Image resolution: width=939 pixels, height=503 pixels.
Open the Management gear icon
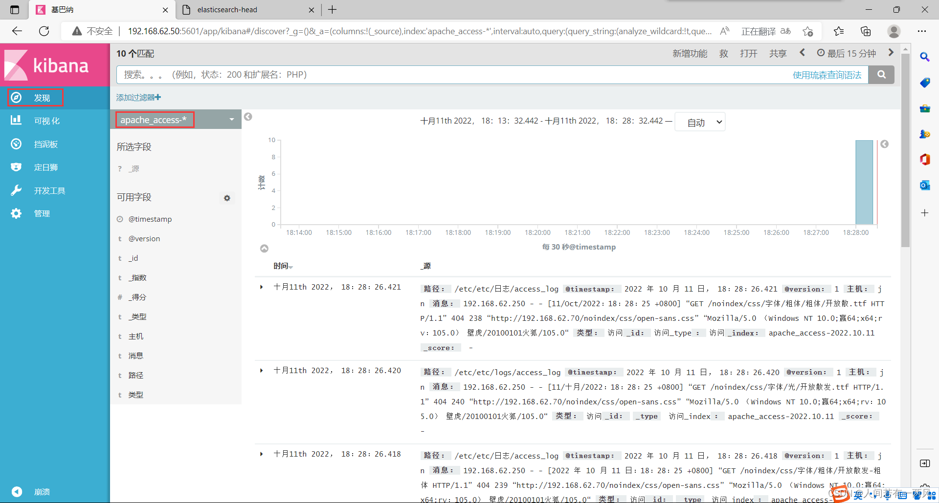click(x=16, y=213)
